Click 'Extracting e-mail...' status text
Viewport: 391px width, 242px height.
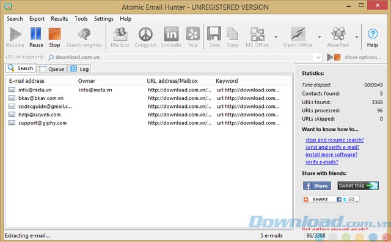(x=27, y=235)
